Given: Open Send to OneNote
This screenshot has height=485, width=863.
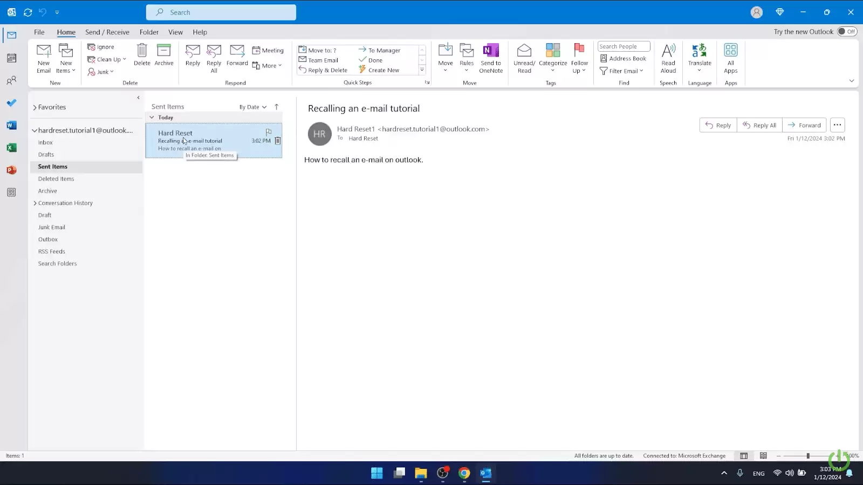Looking at the screenshot, I should tap(490, 58).
